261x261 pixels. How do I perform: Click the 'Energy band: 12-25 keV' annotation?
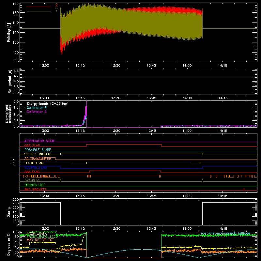click(x=47, y=104)
